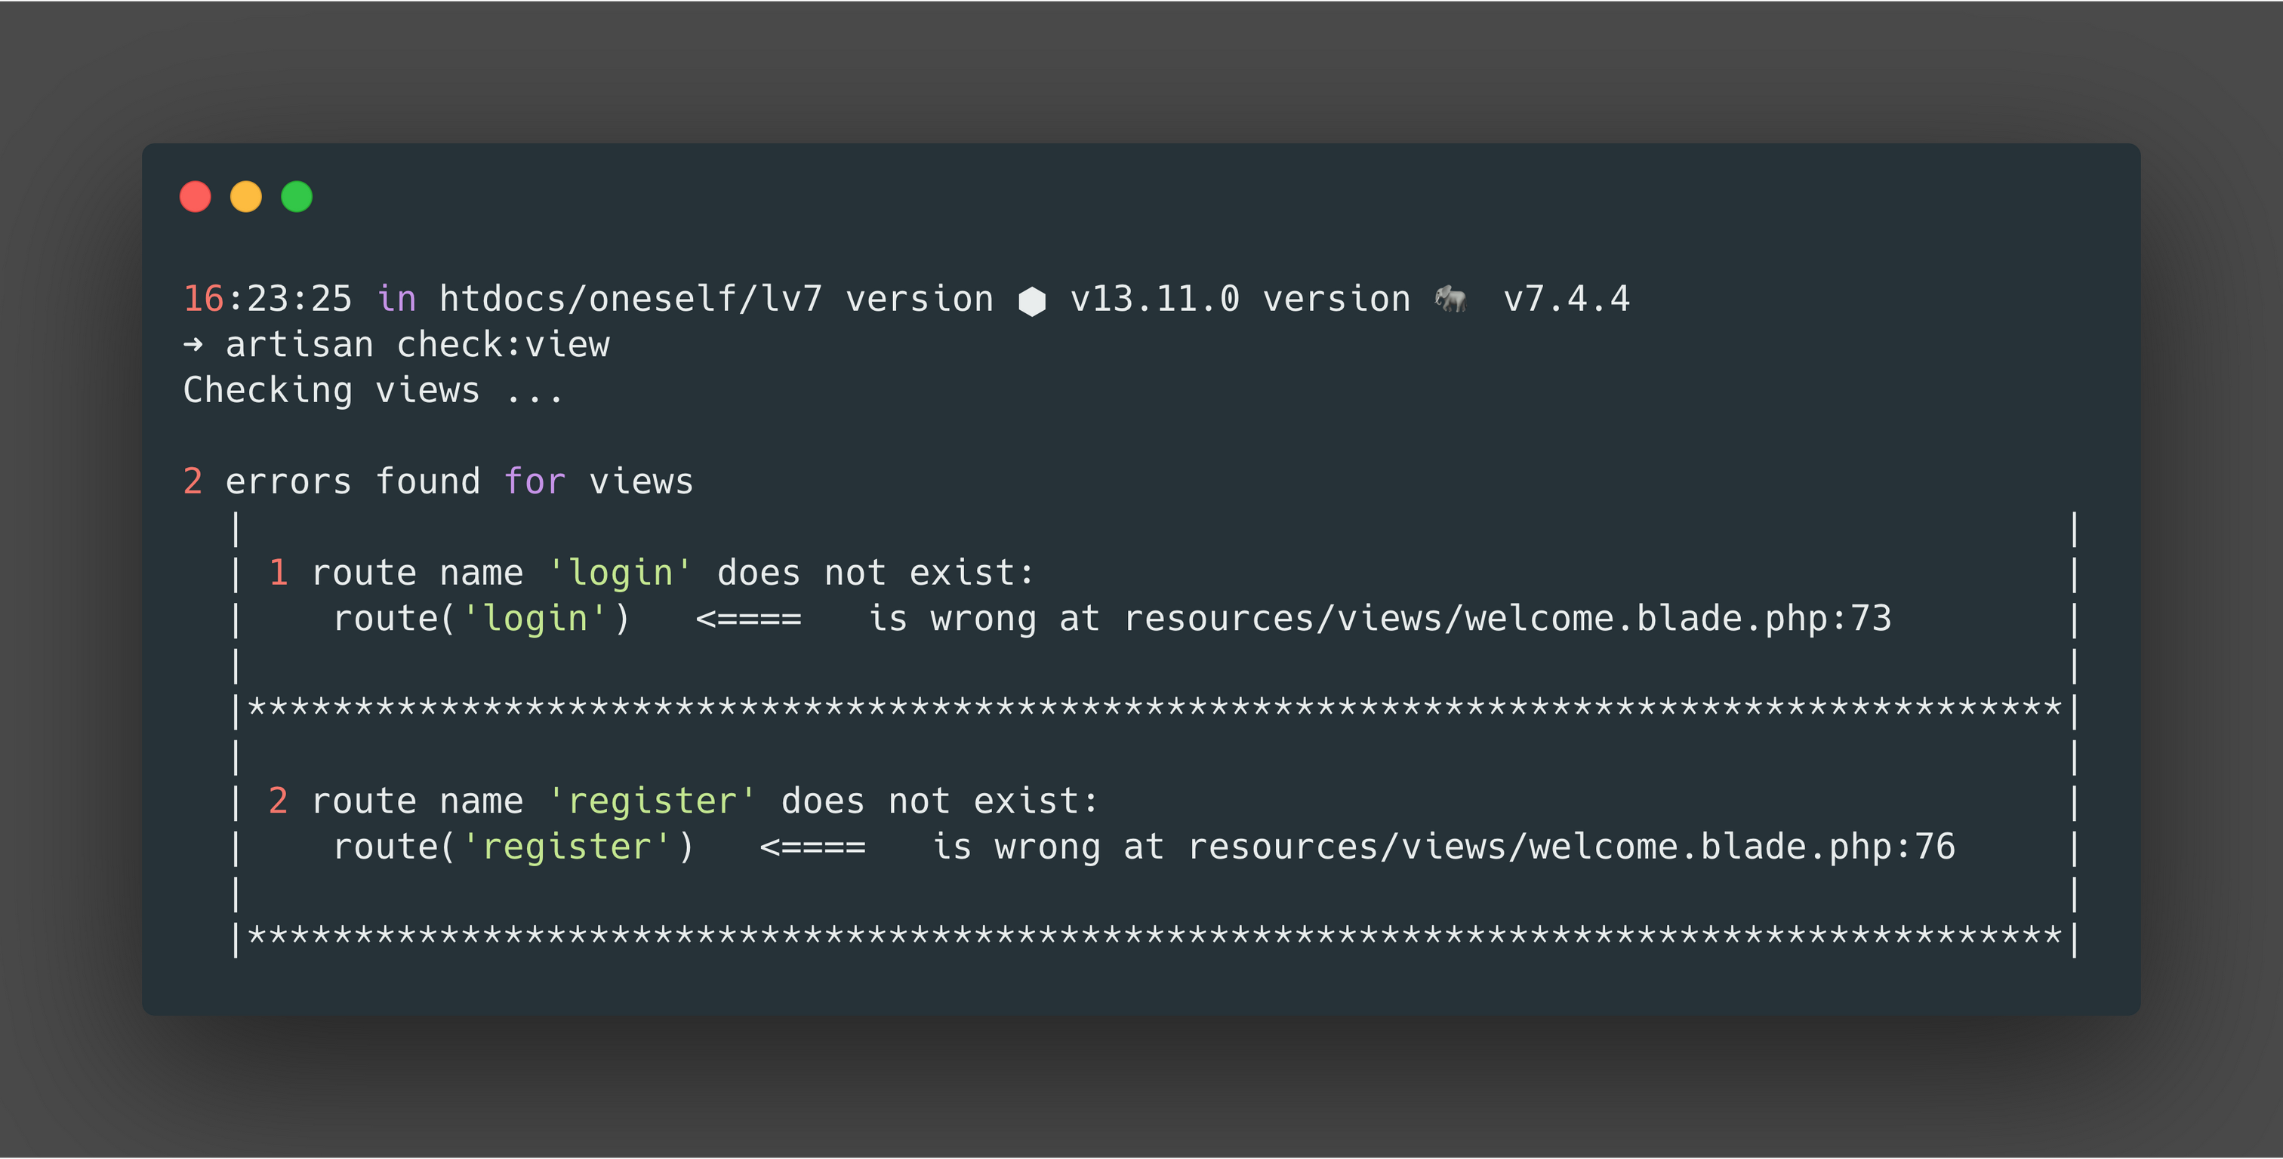The width and height of the screenshot is (2283, 1159).
Task: Click the yellow minimize window dot
Action: tap(245, 197)
